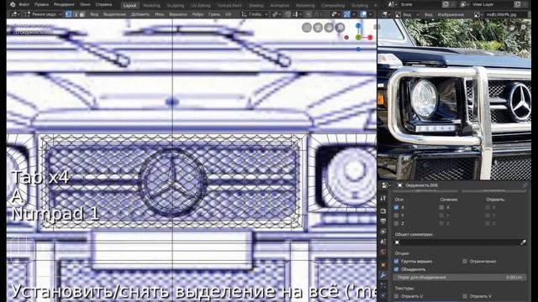The width and height of the screenshot is (538, 302).
Task: Click the green Y axis gizmo handle
Action: 358,38
